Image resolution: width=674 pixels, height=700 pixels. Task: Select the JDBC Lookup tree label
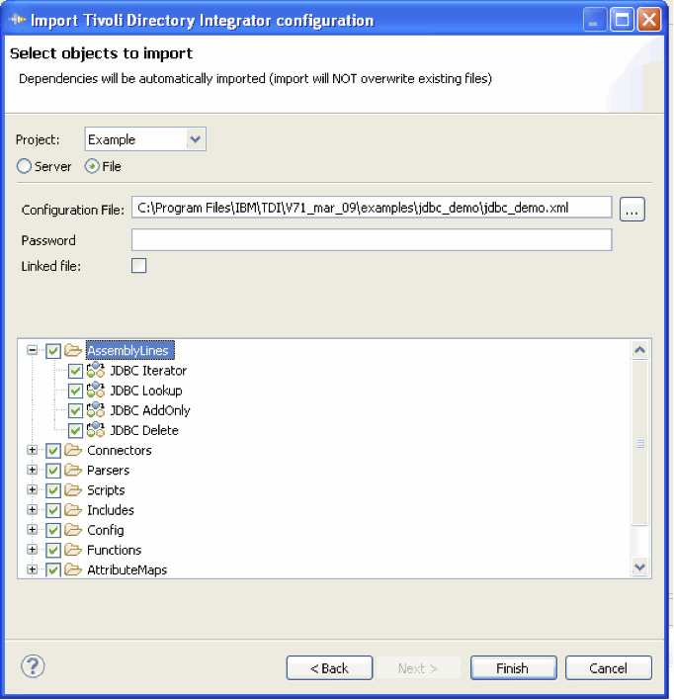pyautogui.click(x=146, y=391)
